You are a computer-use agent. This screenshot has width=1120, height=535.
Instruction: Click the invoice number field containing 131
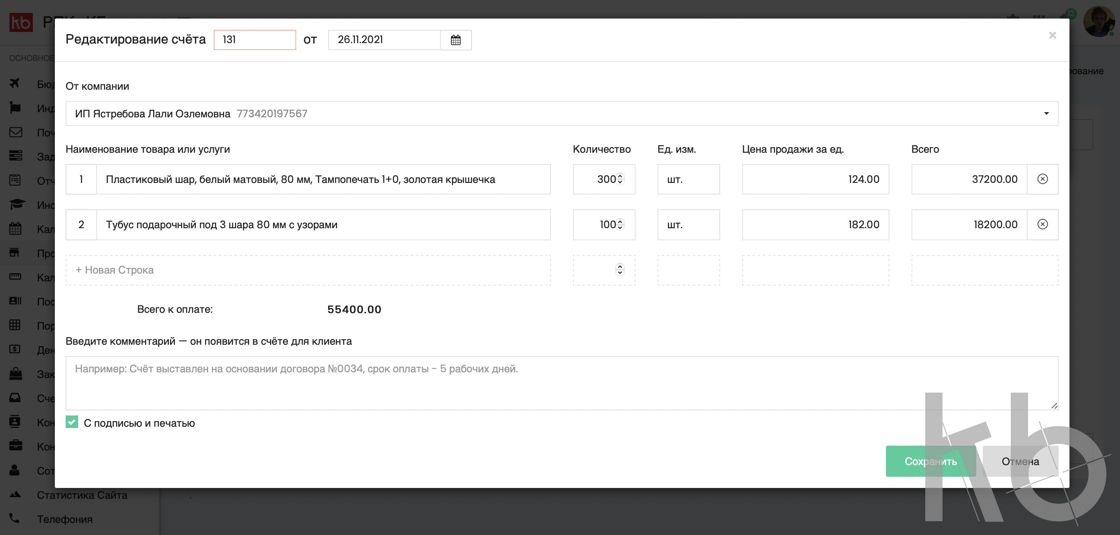tap(255, 40)
